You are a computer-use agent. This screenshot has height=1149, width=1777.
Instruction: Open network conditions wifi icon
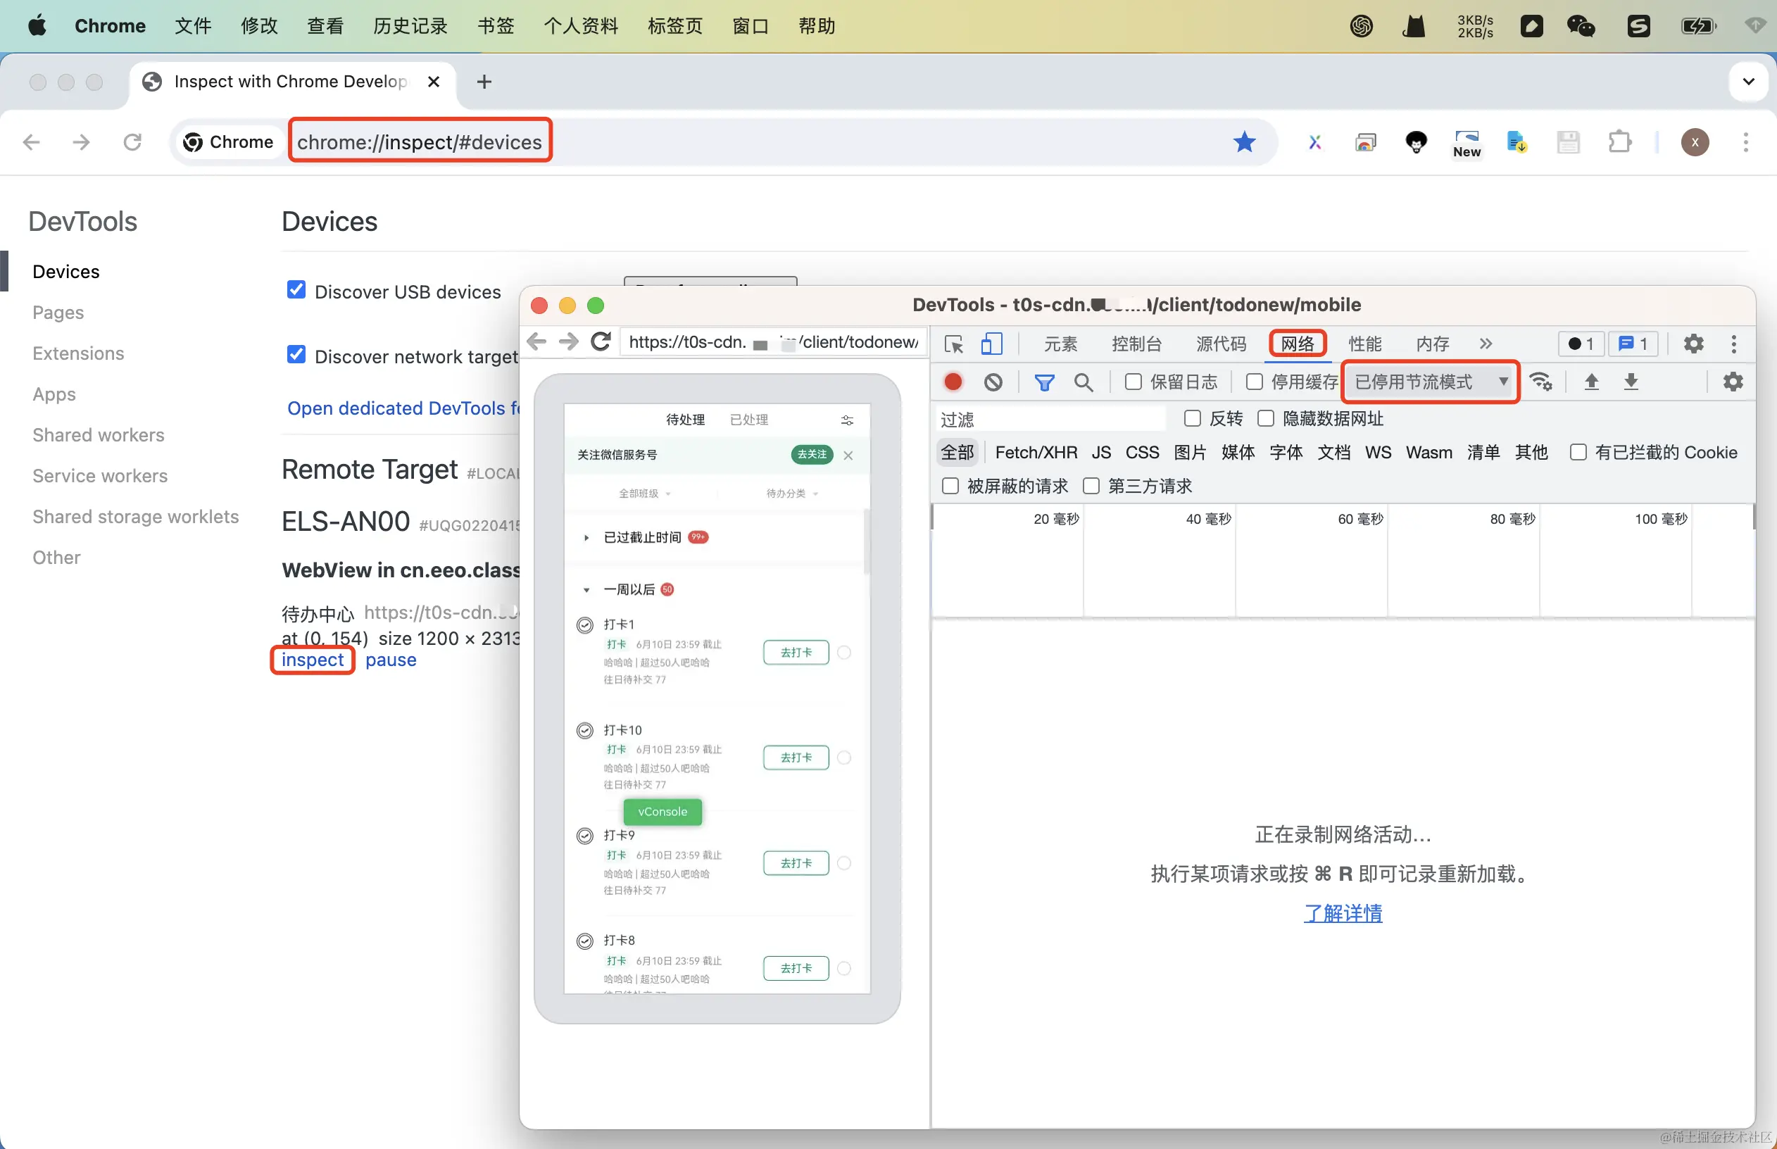[x=1540, y=382]
